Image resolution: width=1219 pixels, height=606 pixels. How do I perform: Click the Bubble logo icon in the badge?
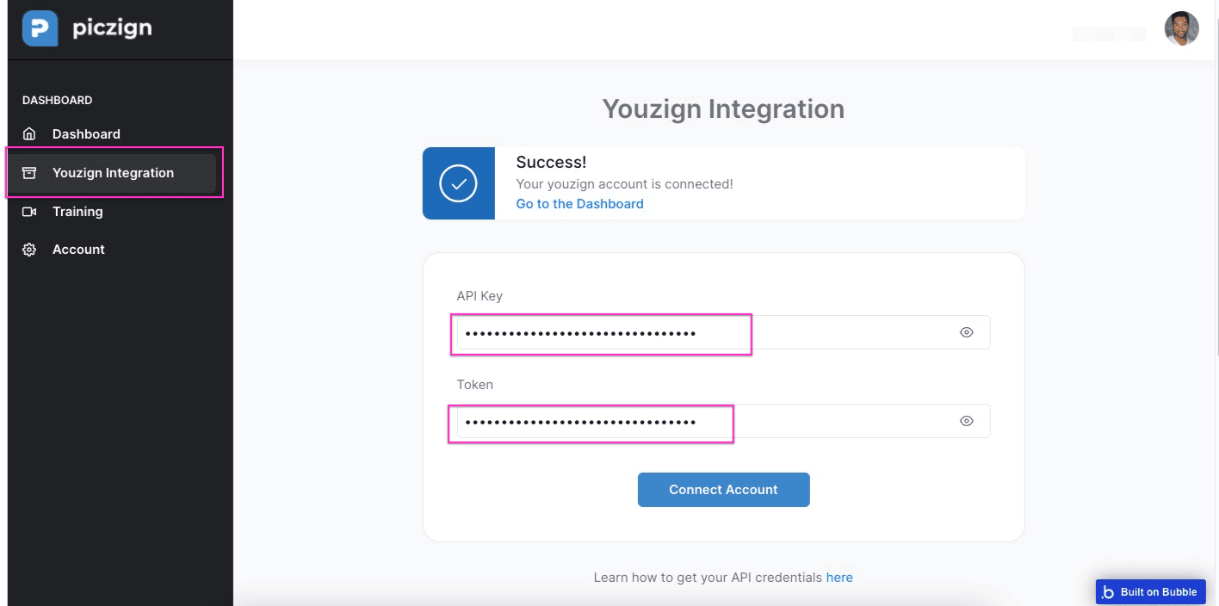point(1108,592)
